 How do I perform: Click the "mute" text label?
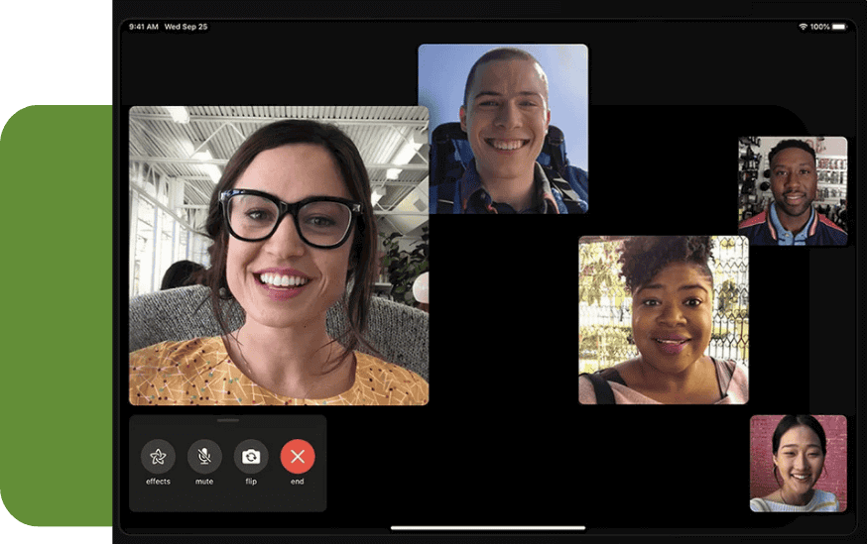click(x=204, y=482)
